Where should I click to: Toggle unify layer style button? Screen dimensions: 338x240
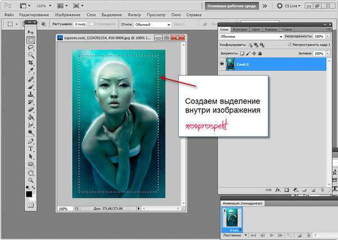262,45
